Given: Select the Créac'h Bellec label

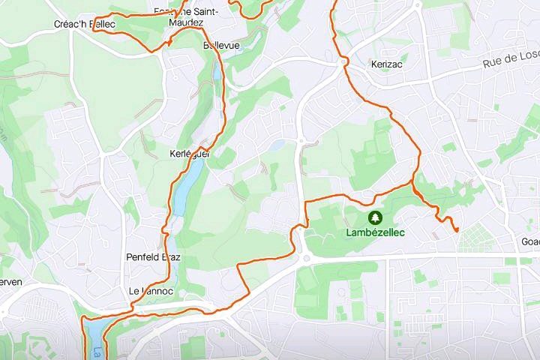Looking at the screenshot, I should (85, 24).
